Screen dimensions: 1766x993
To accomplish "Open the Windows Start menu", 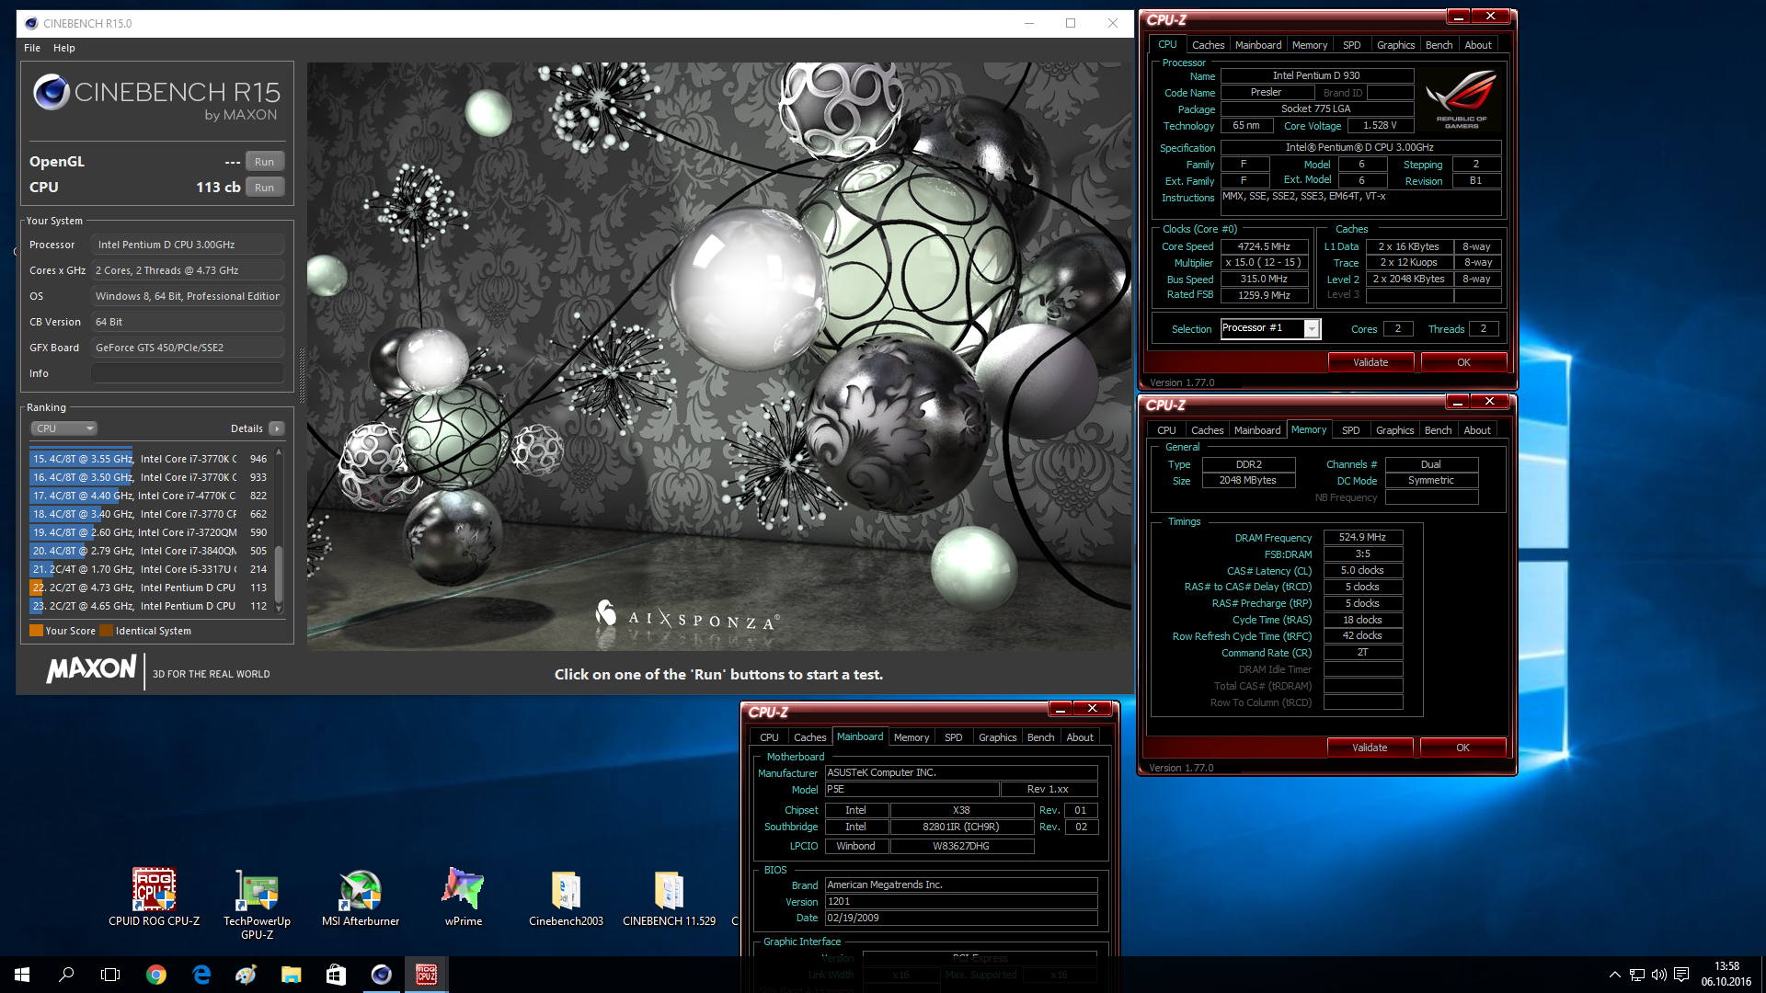I will 22,975.
